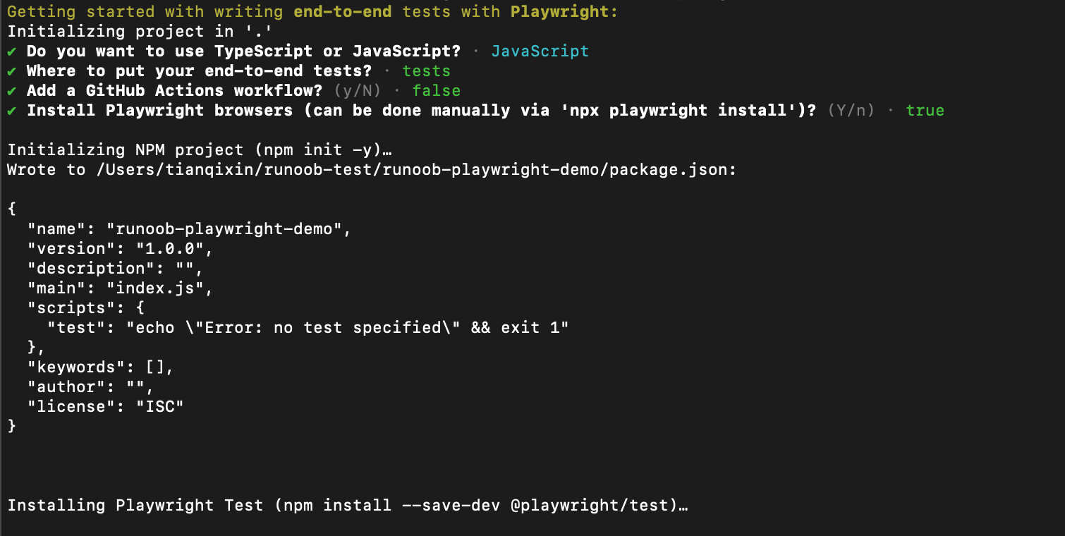
Task: Click the opening curly brace of the JSON
Action: tap(12, 209)
